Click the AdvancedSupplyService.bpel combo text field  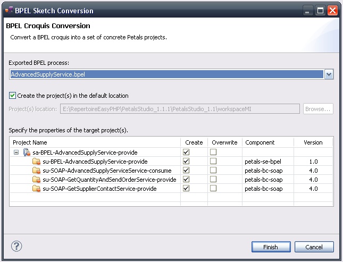pos(166,74)
